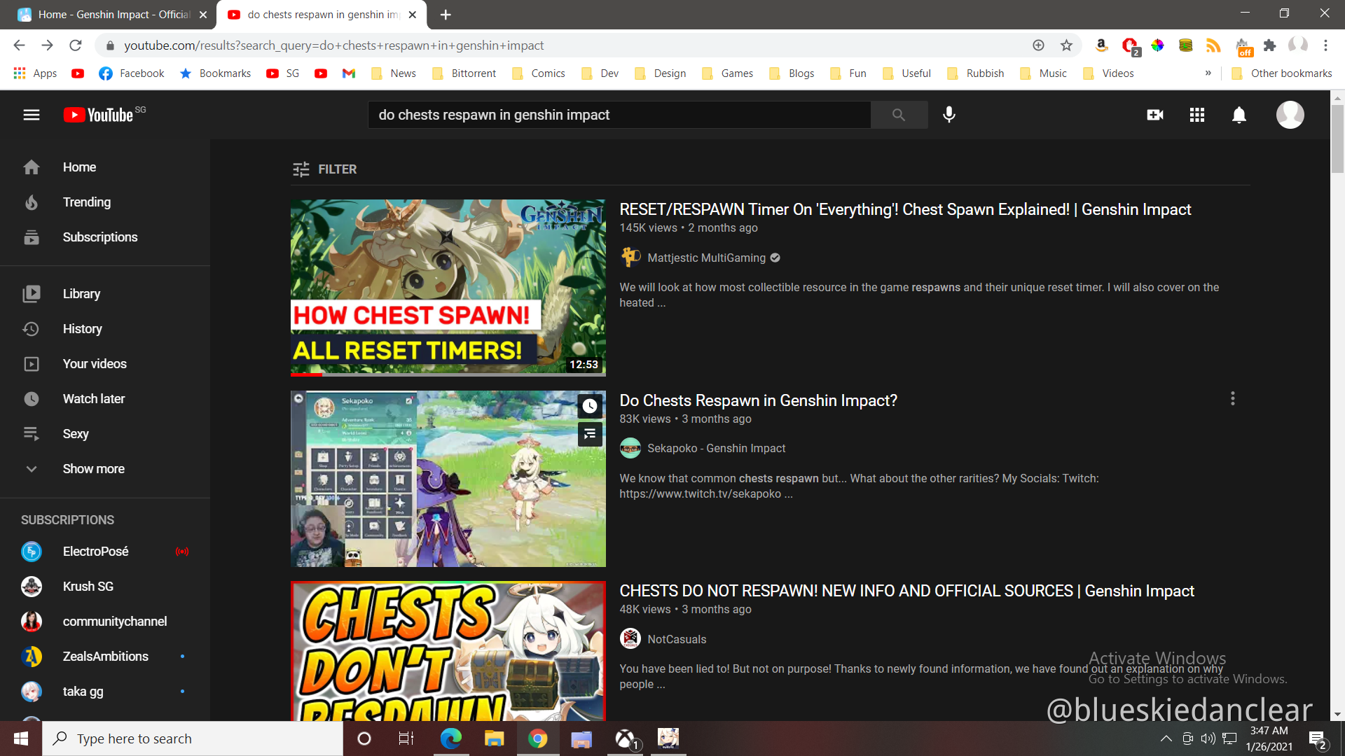Go to Watch later in sidebar
1345x756 pixels.
[x=94, y=398]
